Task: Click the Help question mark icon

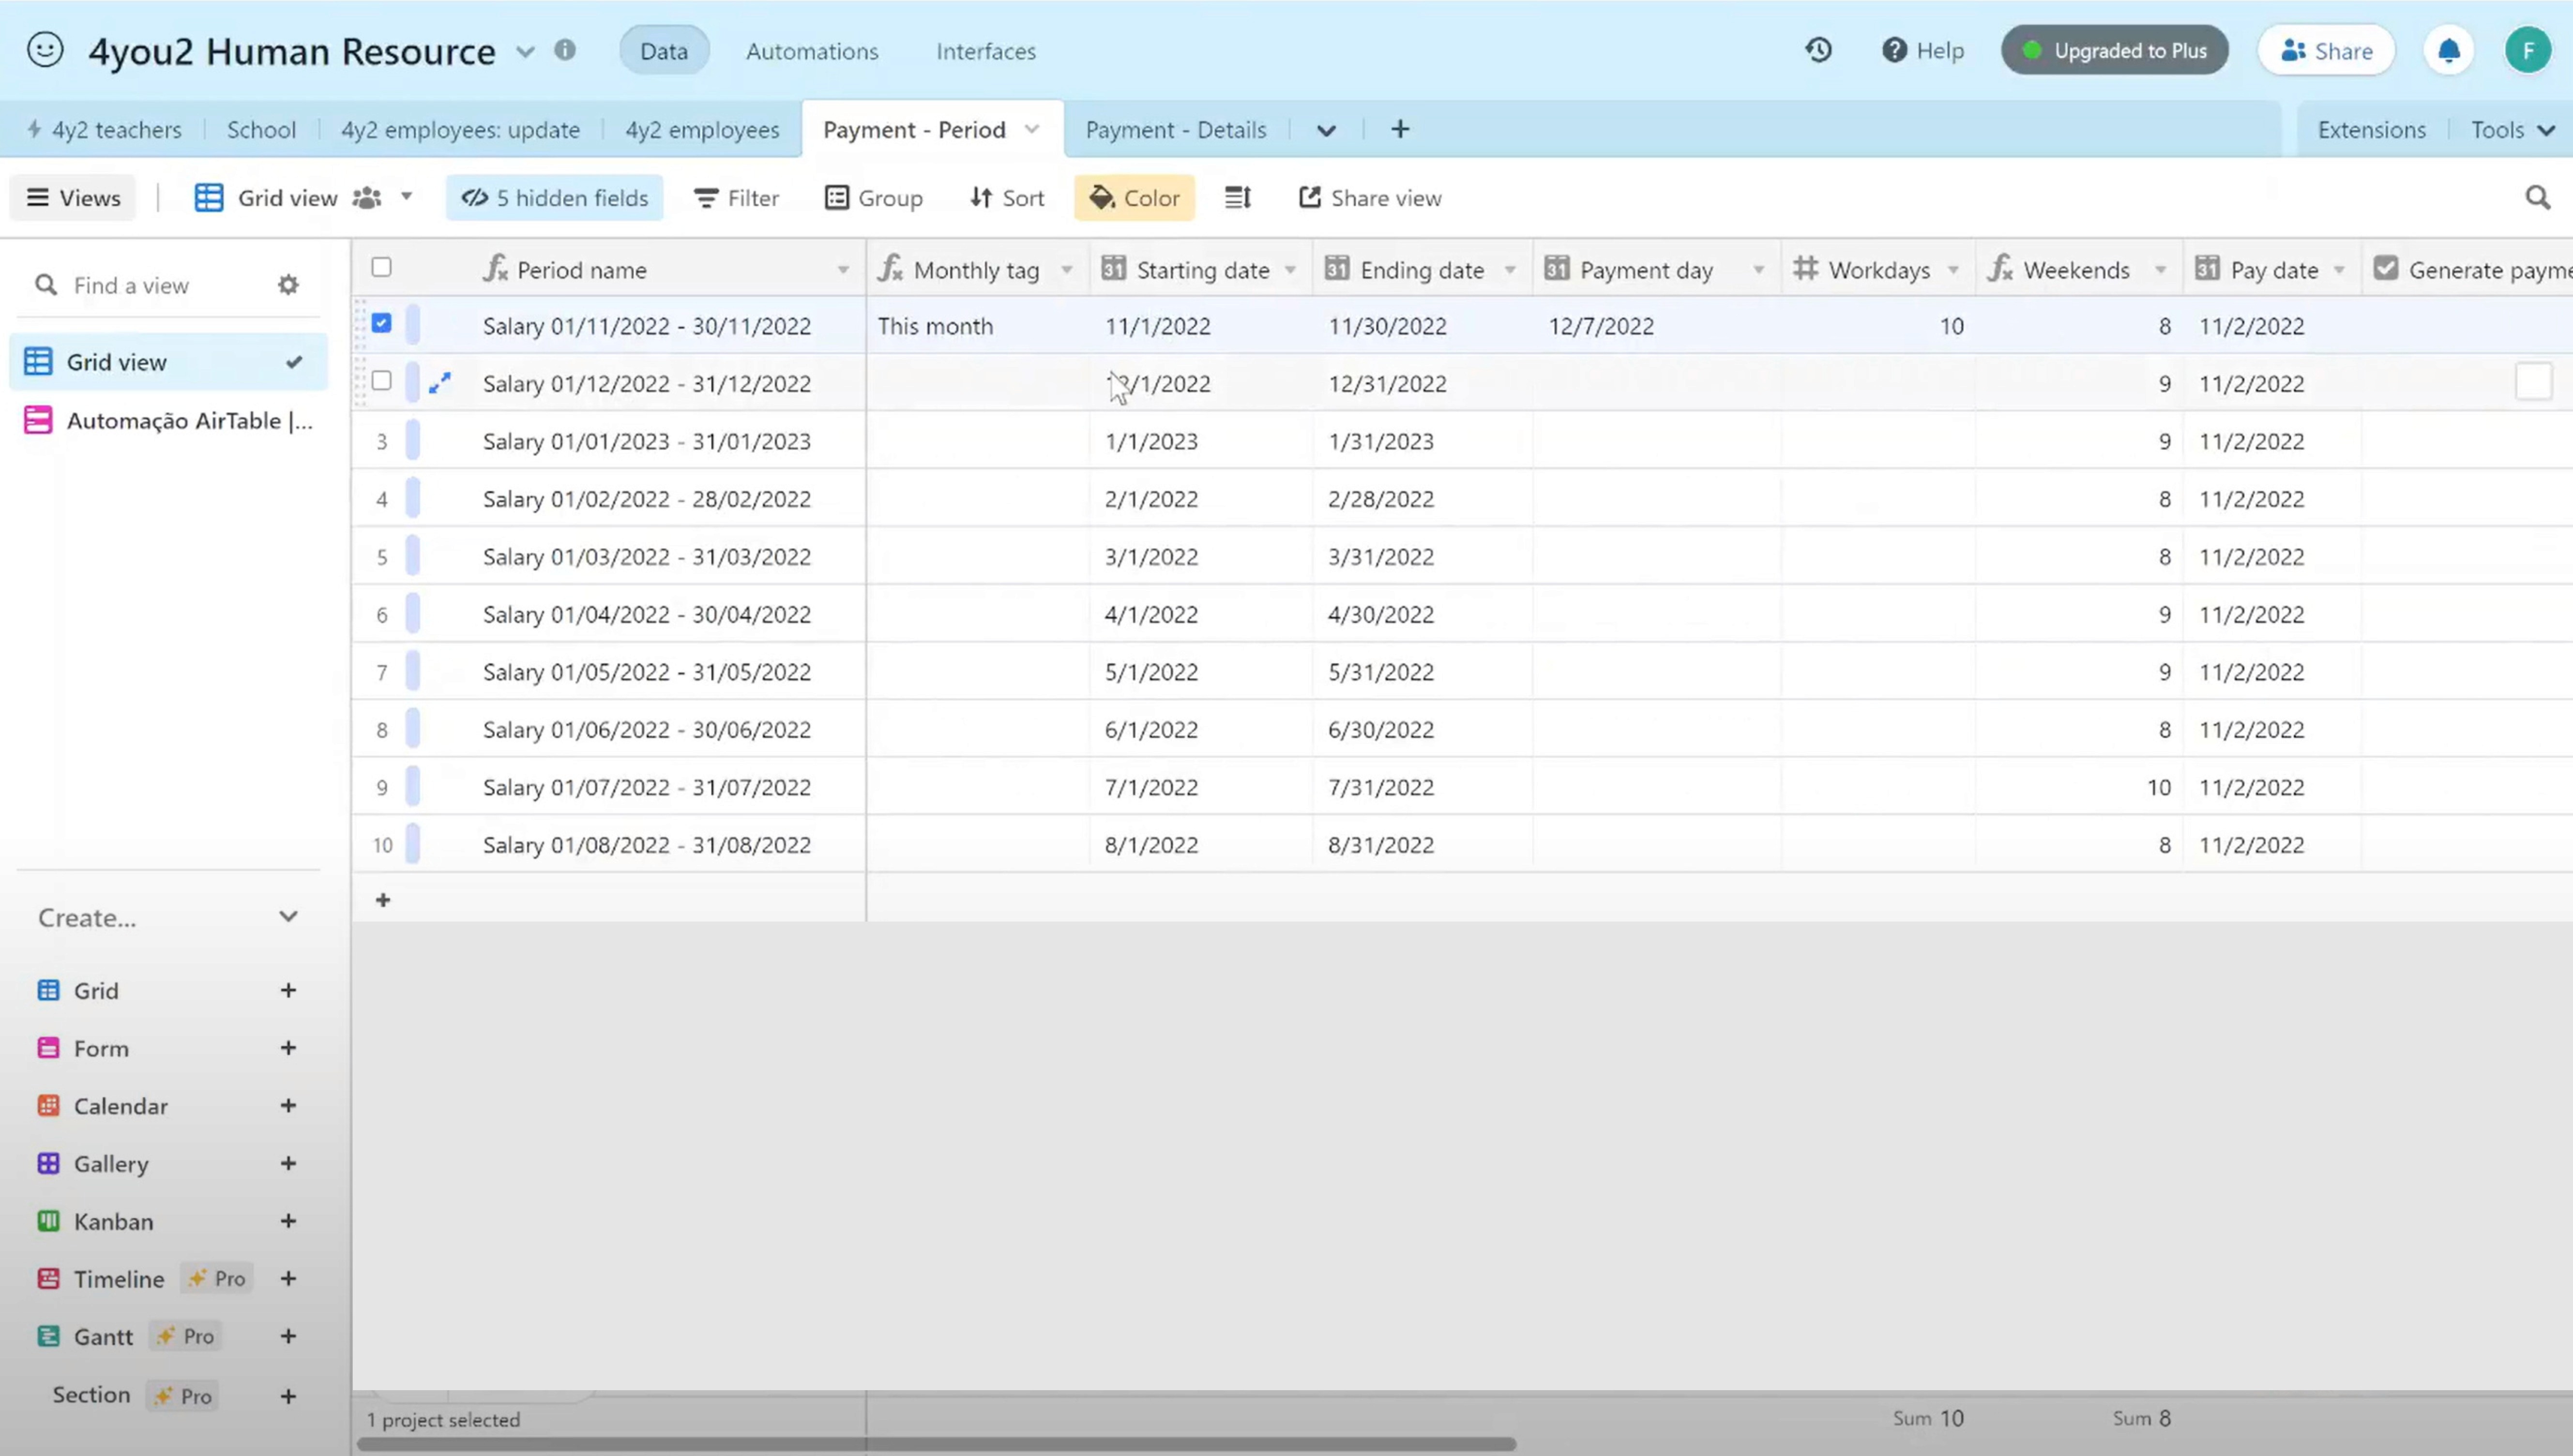Action: 1894,50
